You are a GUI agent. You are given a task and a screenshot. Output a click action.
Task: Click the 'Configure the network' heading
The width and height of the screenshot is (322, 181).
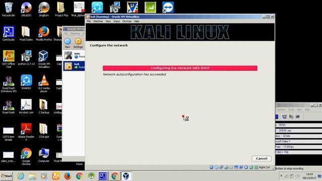pos(109,45)
